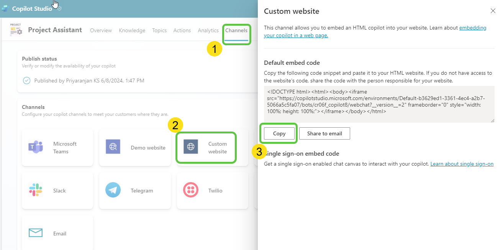Select the embed code text area
Viewport: 503px width, 250px height.
(379, 104)
